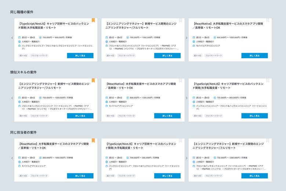This screenshot has height=191, width=286.
Task: Show next cards in 同じ担当者の案件 carousel
Action: pyautogui.click(x=187, y=158)
